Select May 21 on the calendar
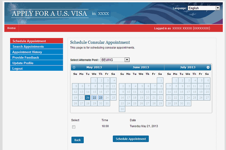The image size is (226, 150). (88, 98)
